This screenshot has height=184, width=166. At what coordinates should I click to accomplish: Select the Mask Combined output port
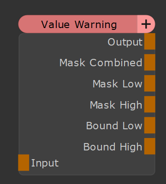pos(150,62)
